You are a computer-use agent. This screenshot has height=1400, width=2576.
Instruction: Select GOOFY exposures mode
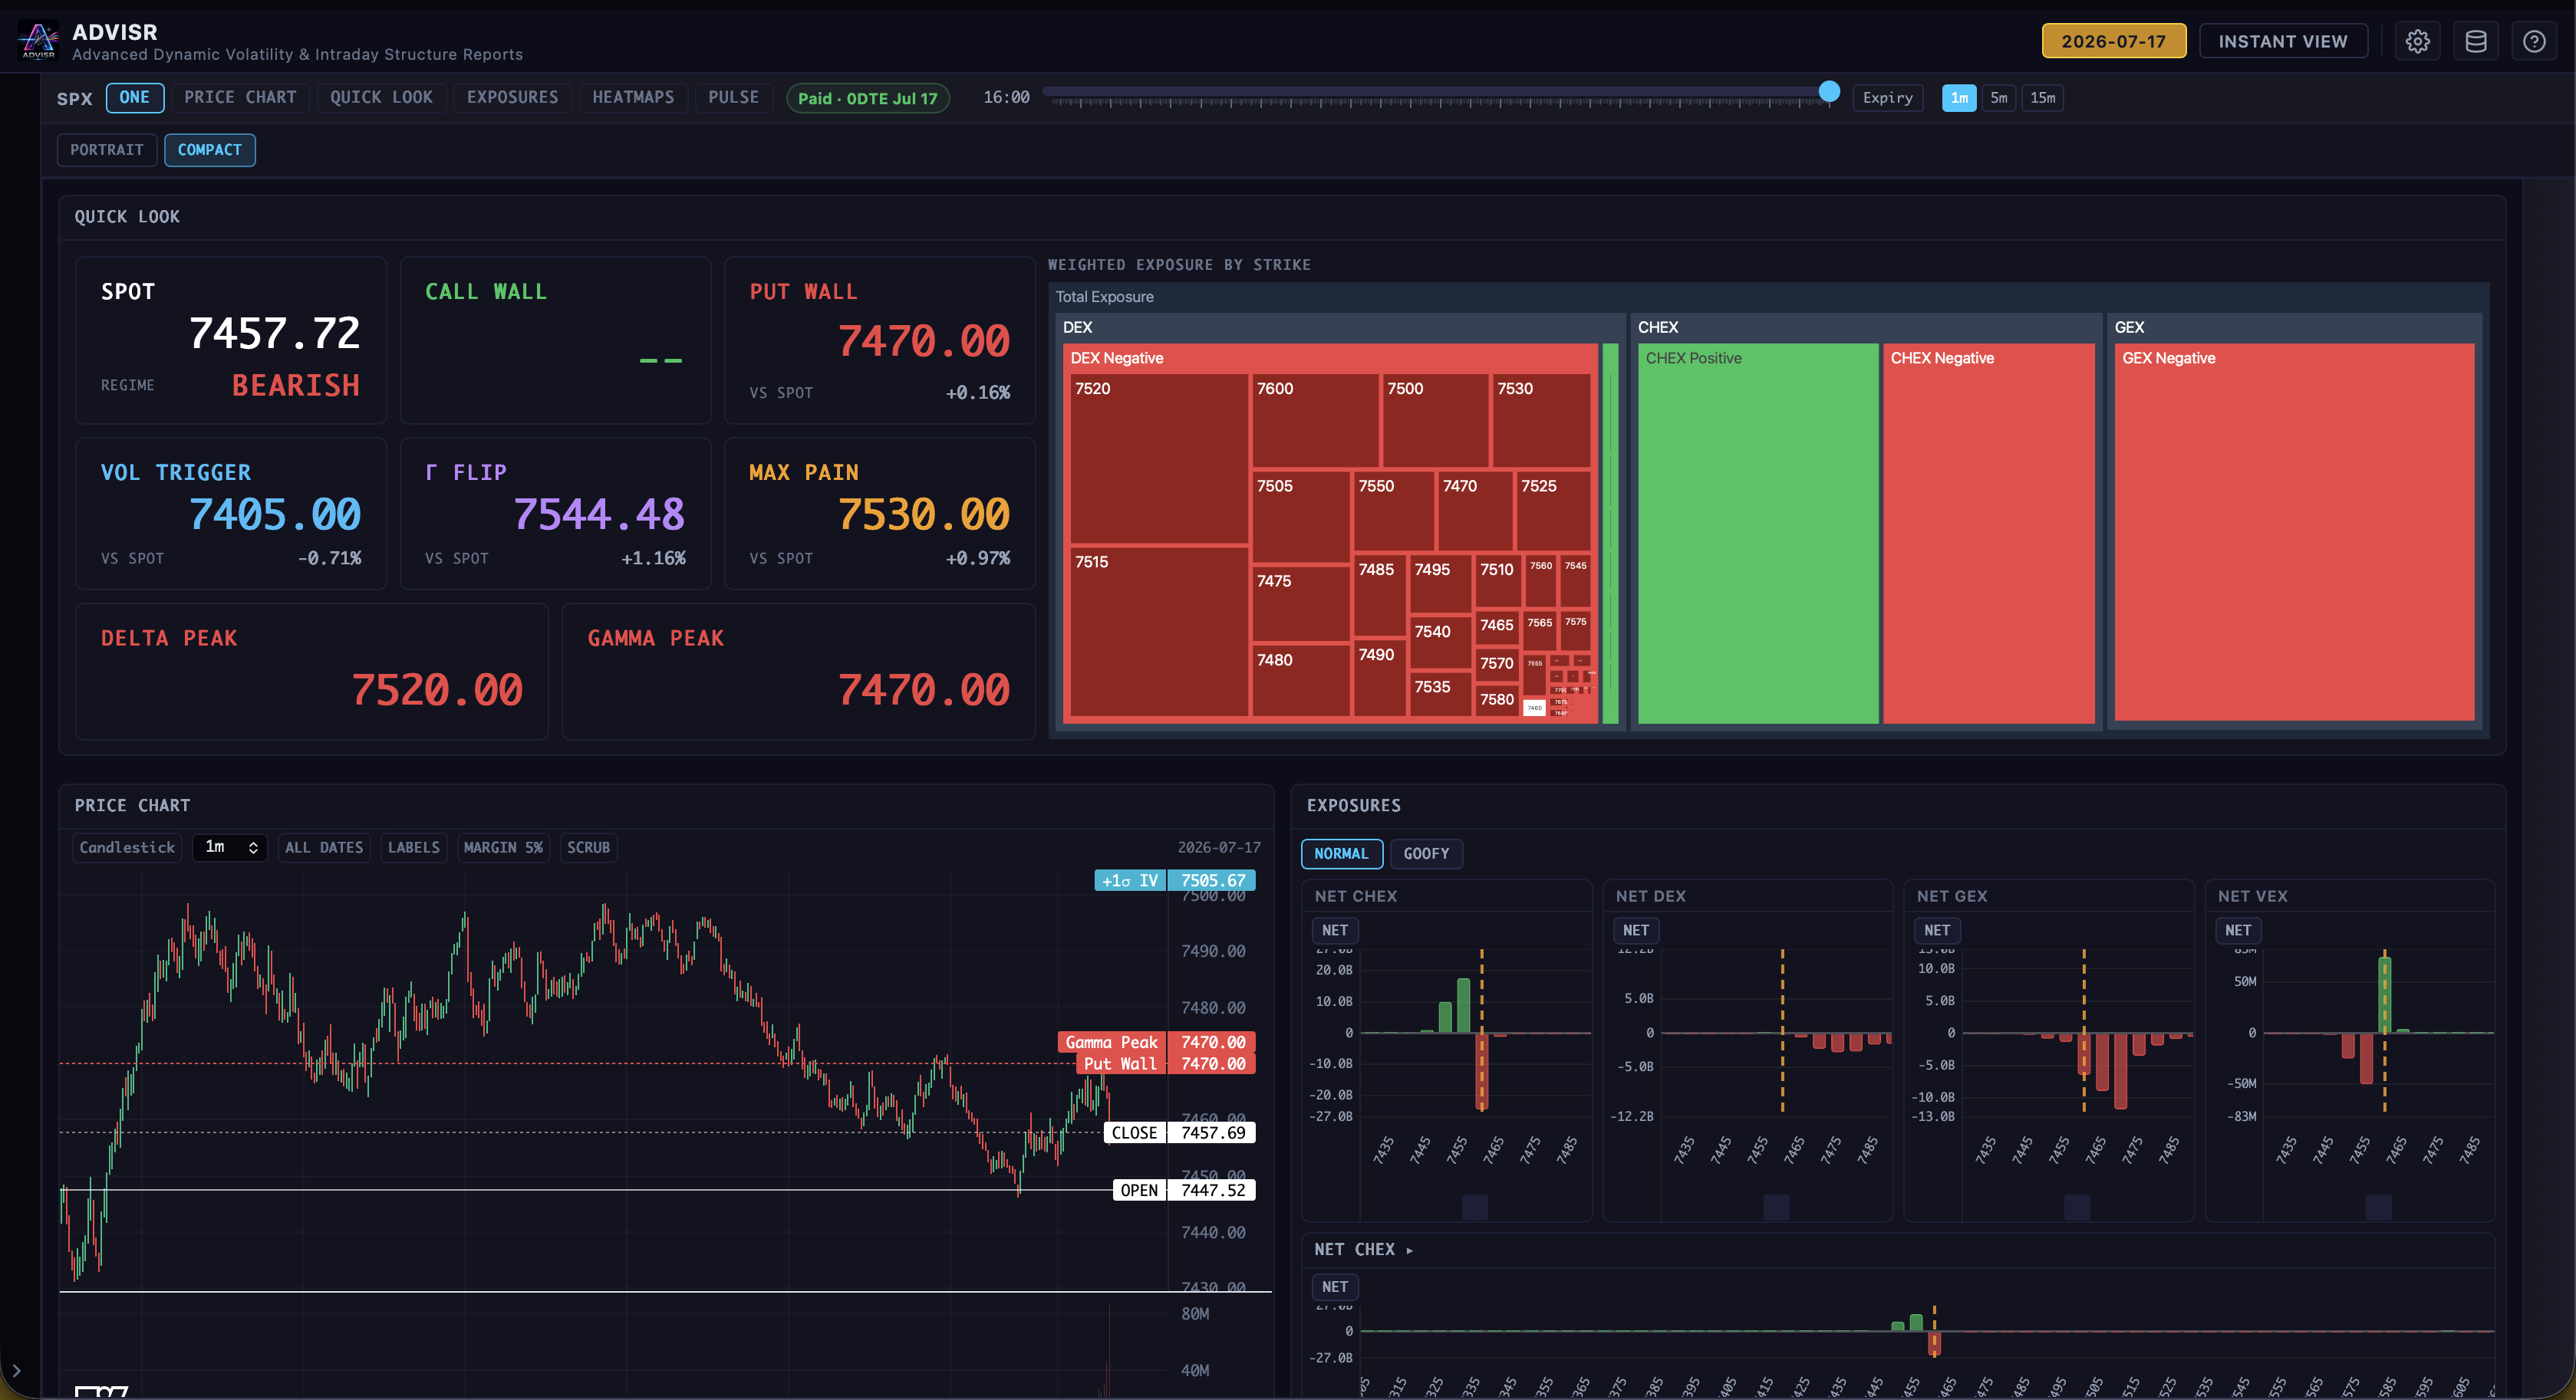tap(1426, 853)
